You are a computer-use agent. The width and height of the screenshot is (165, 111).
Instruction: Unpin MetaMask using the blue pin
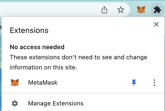134,83
